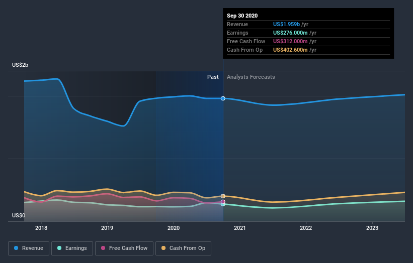Select the Free Cash Flow data point marker
413x263 pixels.
click(x=223, y=202)
